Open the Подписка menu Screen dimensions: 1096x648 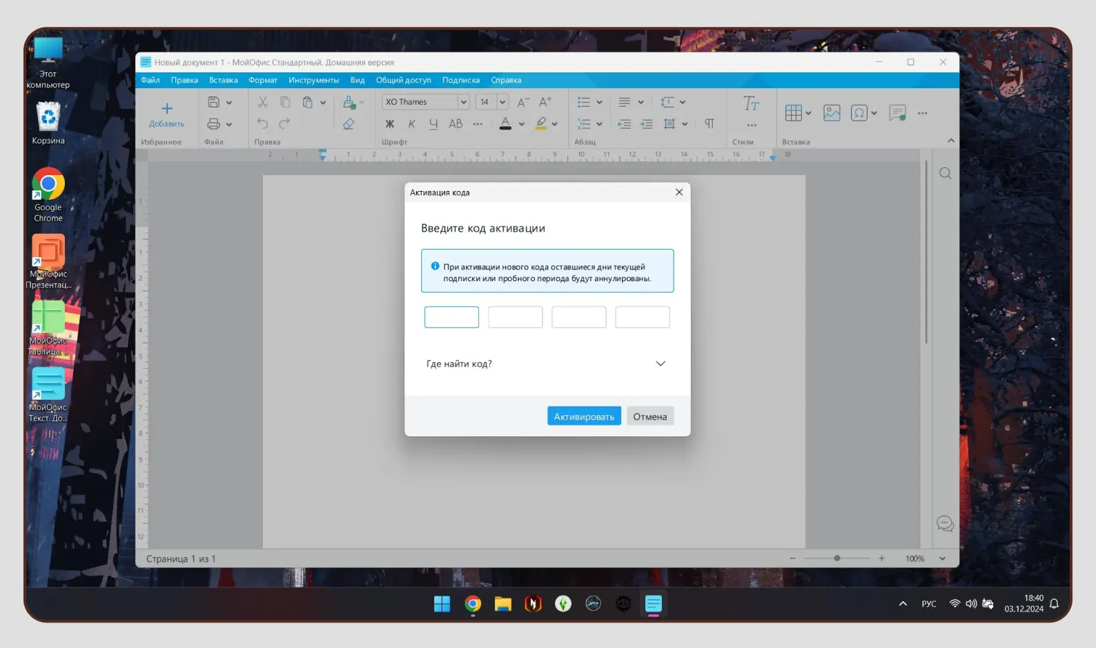(461, 81)
